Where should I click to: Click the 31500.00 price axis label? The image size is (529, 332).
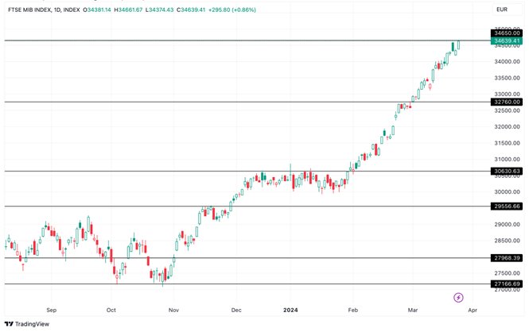507,143
